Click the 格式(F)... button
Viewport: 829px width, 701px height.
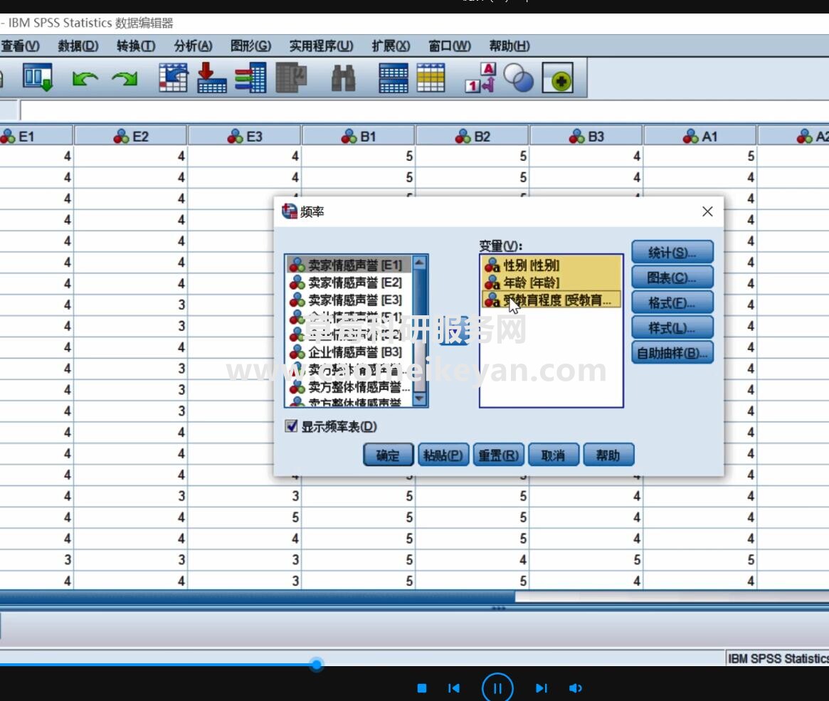[x=672, y=302]
